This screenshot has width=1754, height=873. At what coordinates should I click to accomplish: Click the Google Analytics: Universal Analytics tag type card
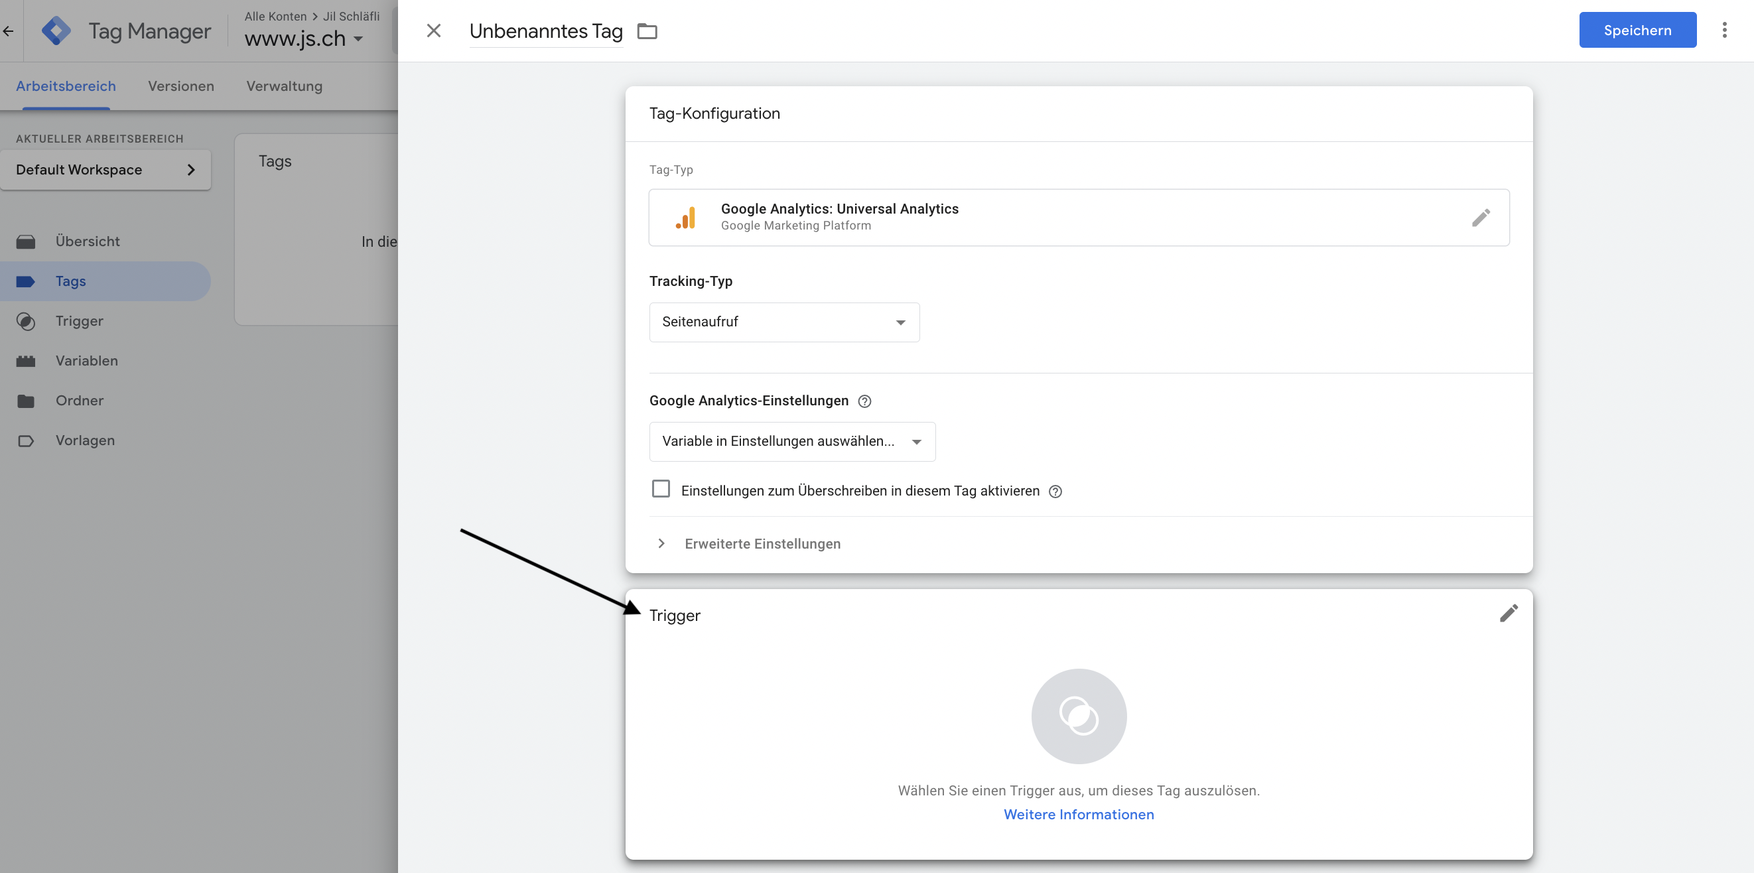(x=1079, y=217)
